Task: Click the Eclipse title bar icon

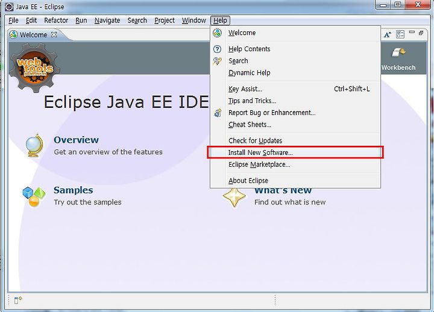Action: pyautogui.click(x=9, y=7)
